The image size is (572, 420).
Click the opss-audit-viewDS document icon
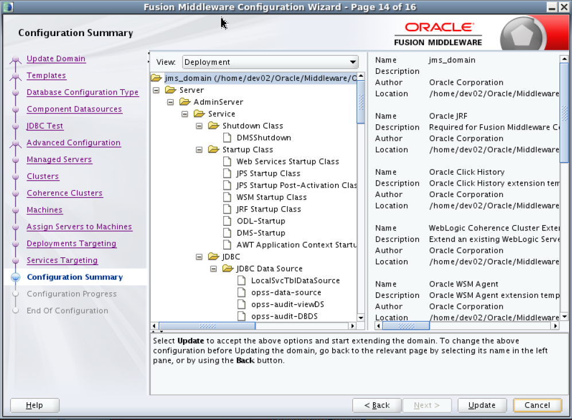tap(242, 304)
